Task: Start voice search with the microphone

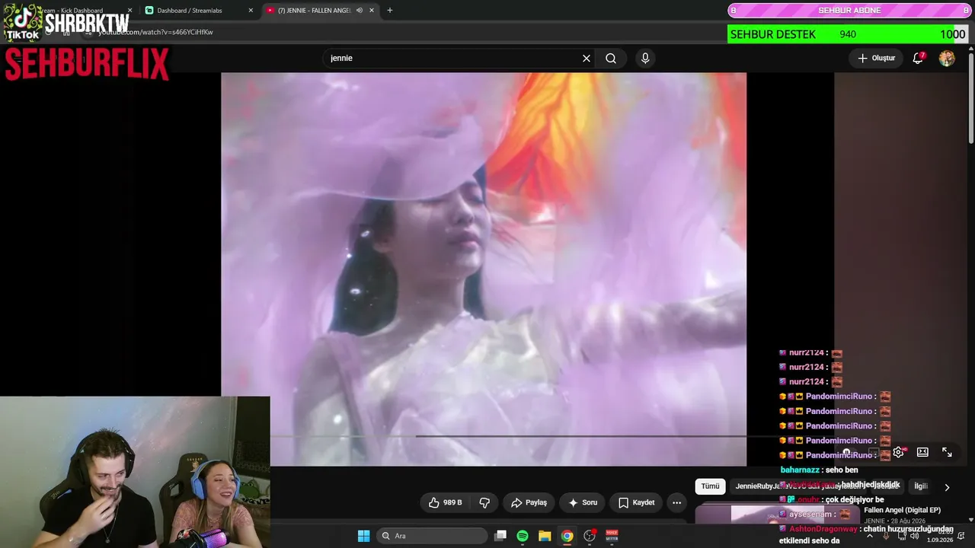Action: [x=645, y=58]
